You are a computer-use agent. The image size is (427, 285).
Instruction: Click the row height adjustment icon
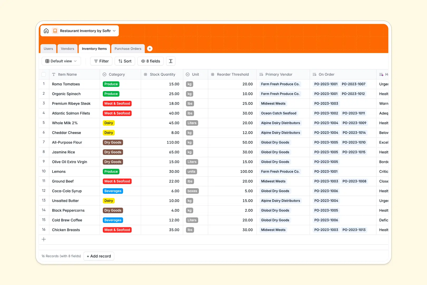[x=171, y=61]
